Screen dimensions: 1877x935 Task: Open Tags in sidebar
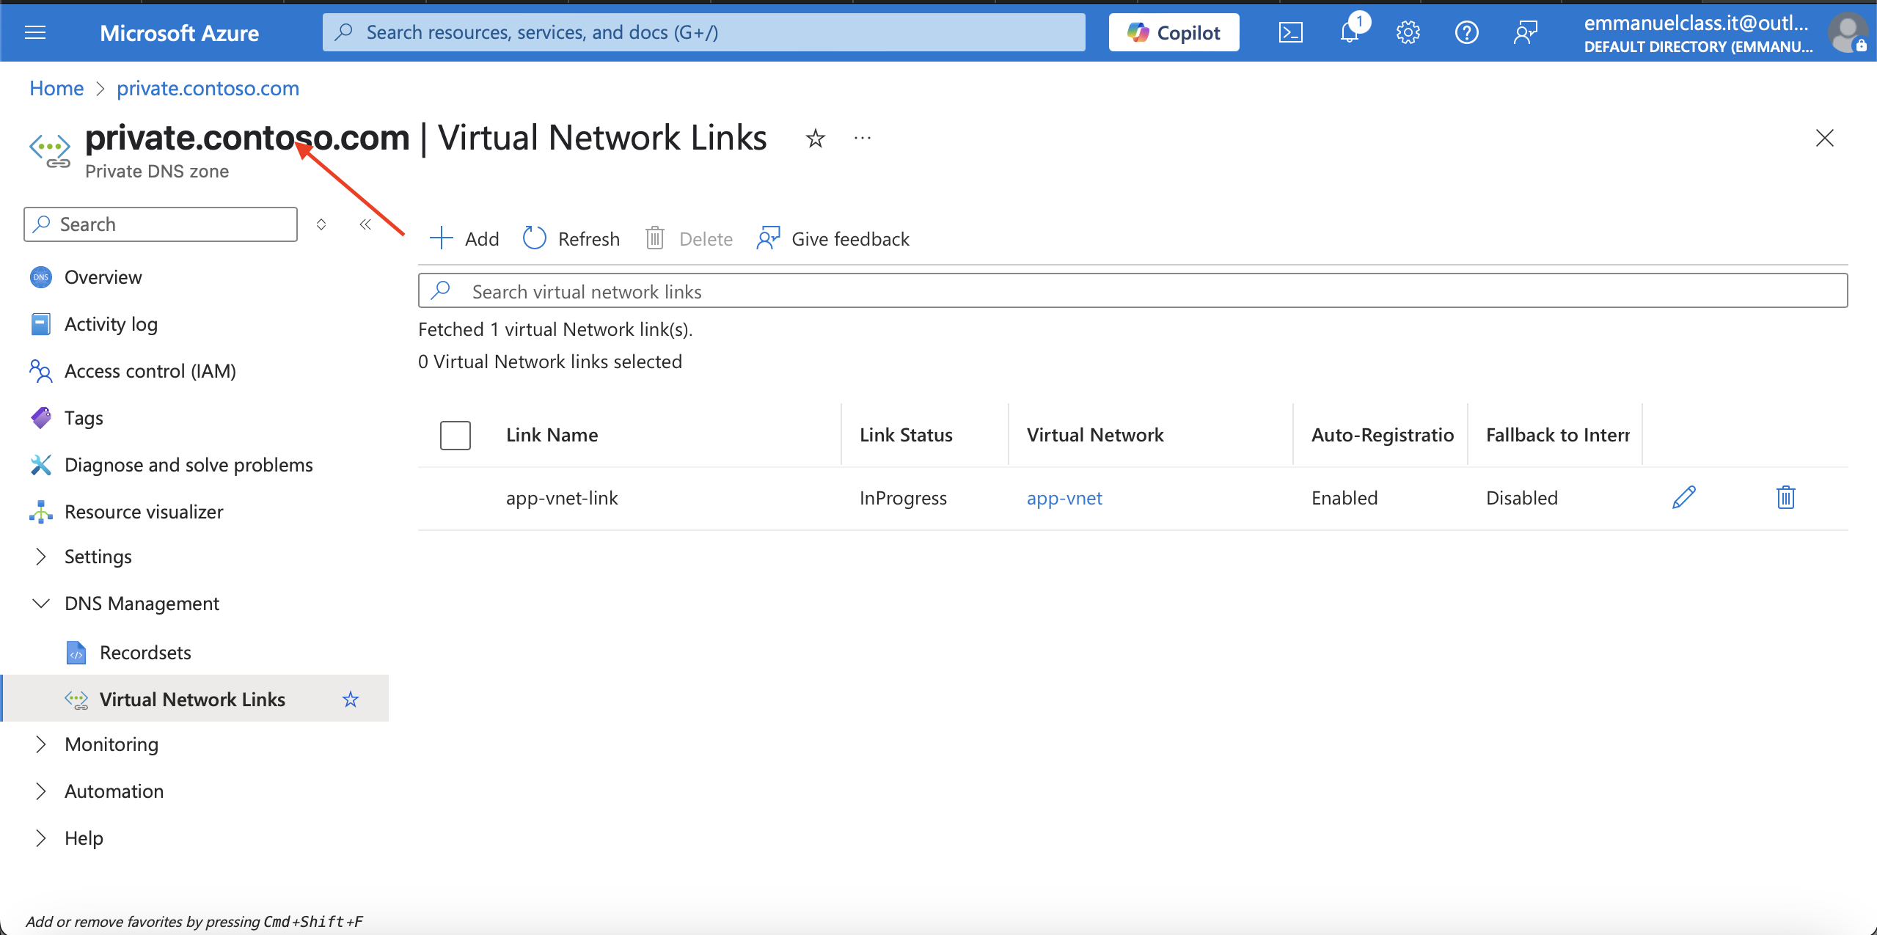84,418
